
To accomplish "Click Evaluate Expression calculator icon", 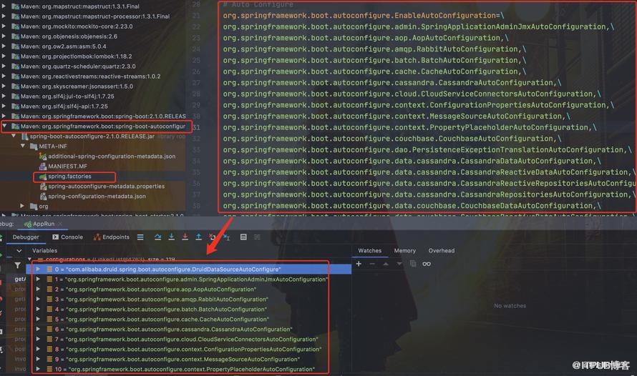I will coord(243,237).
